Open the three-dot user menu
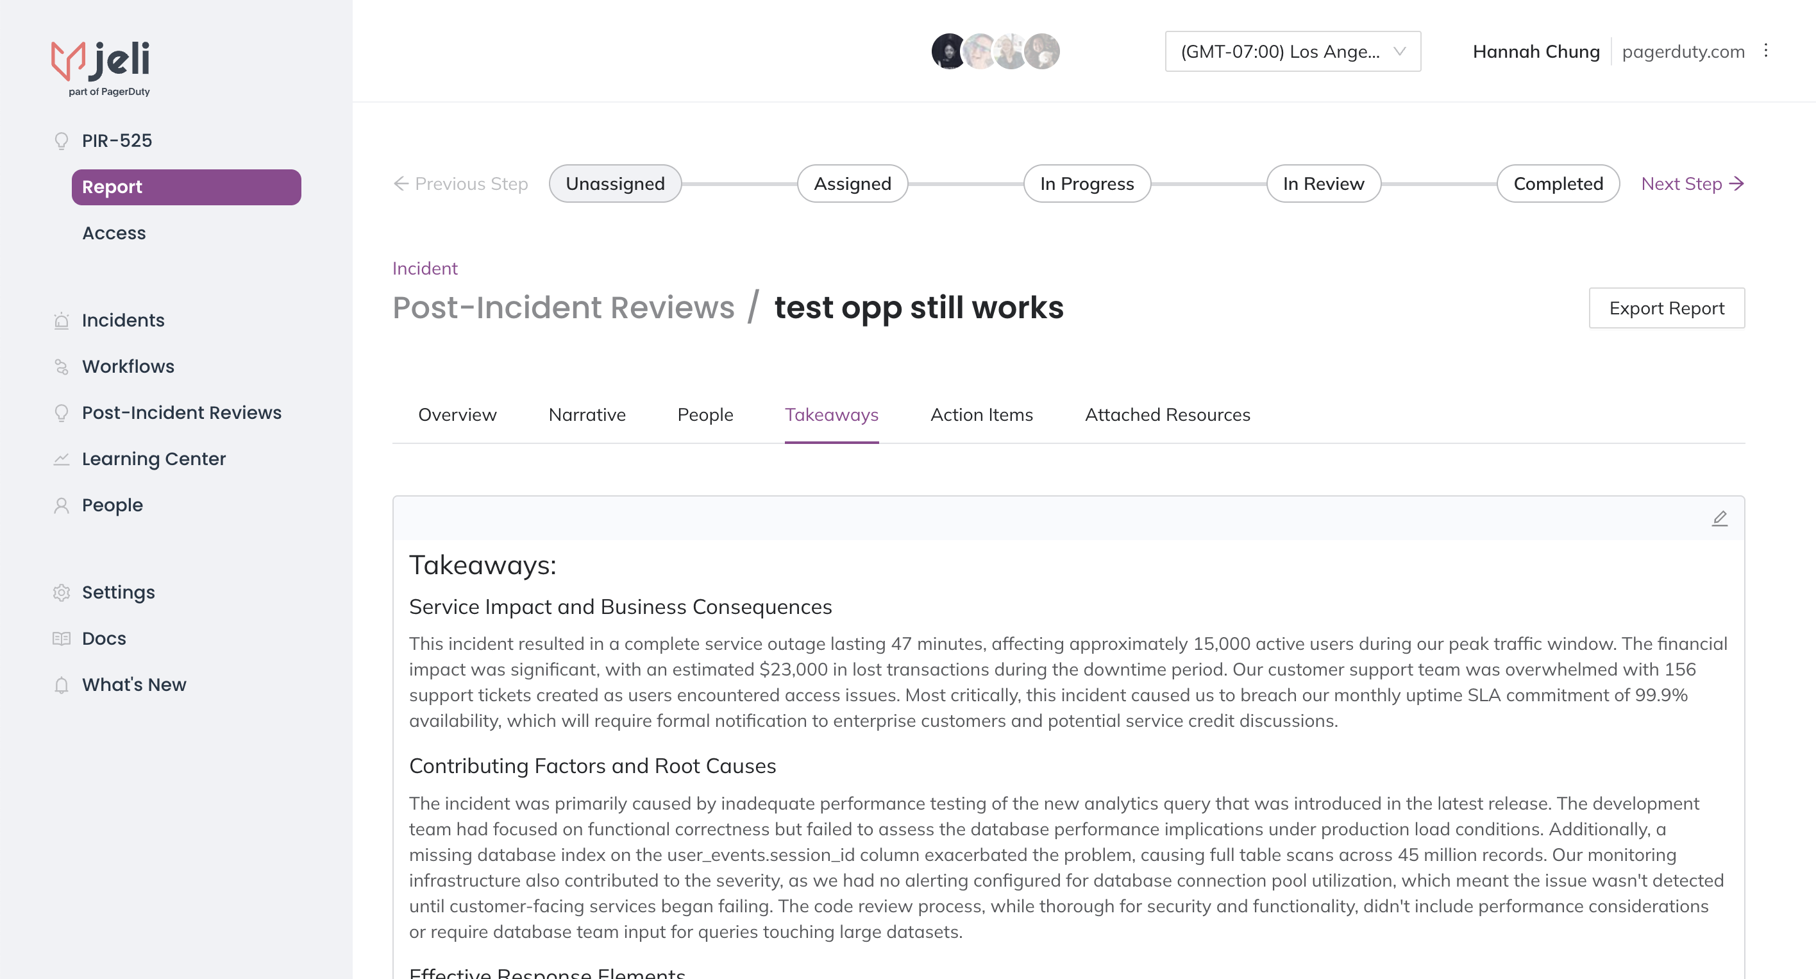This screenshot has height=979, width=1816. coord(1766,51)
